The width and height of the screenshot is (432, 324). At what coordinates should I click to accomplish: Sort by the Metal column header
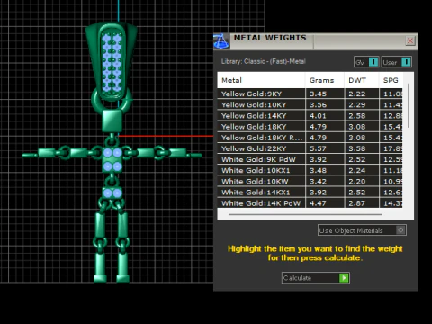tap(261, 80)
